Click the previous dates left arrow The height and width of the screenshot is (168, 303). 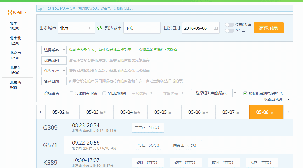click(41, 112)
